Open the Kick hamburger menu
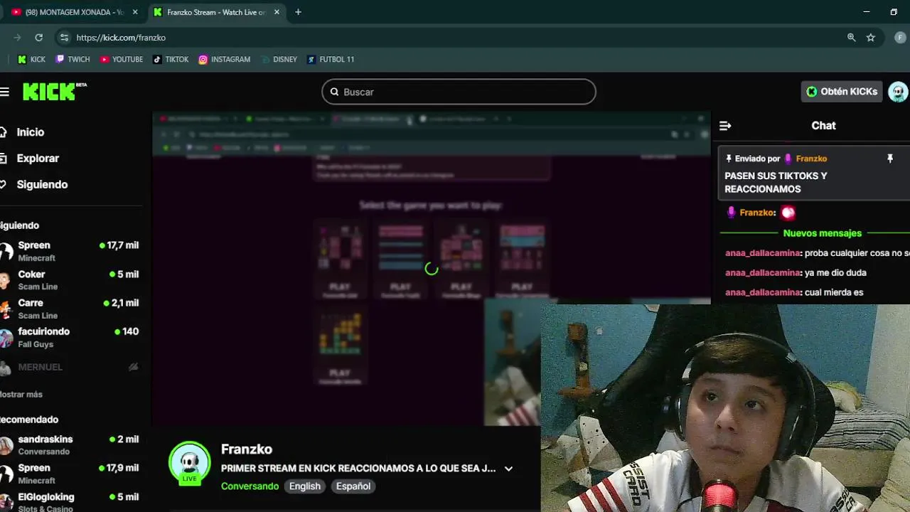This screenshot has width=910, height=512. pyautogui.click(x=5, y=92)
